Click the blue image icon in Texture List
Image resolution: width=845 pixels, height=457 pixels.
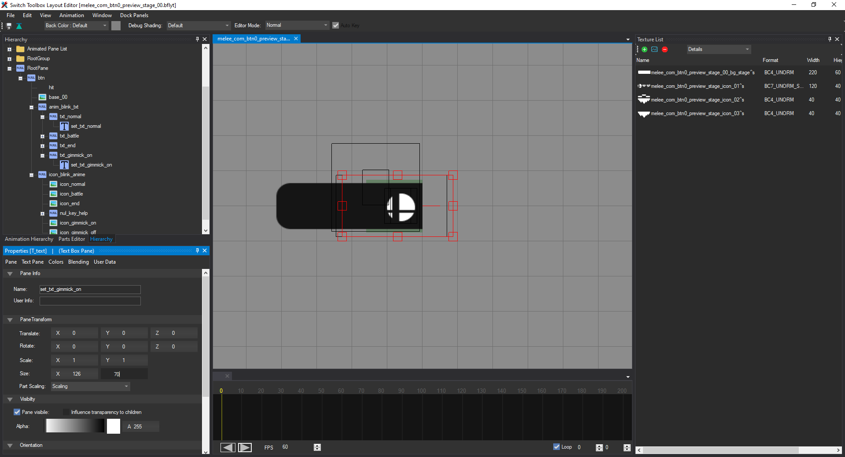coord(654,50)
